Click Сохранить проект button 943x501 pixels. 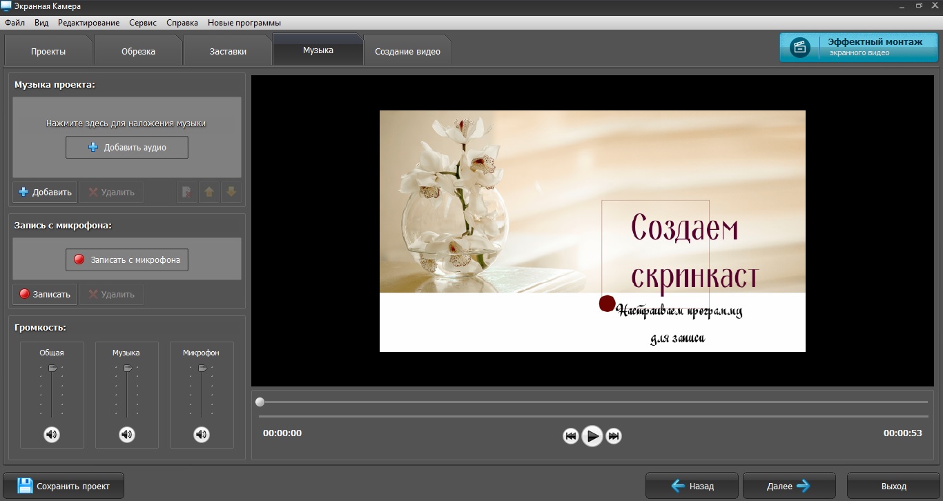(x=64, y=486)
